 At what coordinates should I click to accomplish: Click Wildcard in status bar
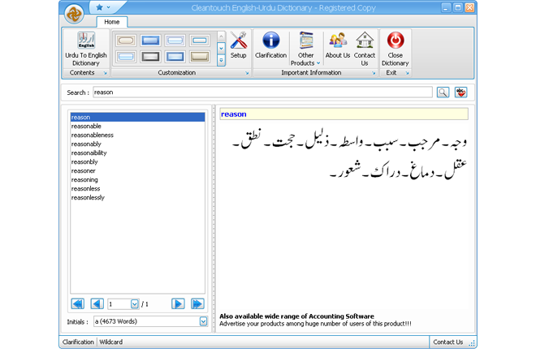tap(110, 342)
